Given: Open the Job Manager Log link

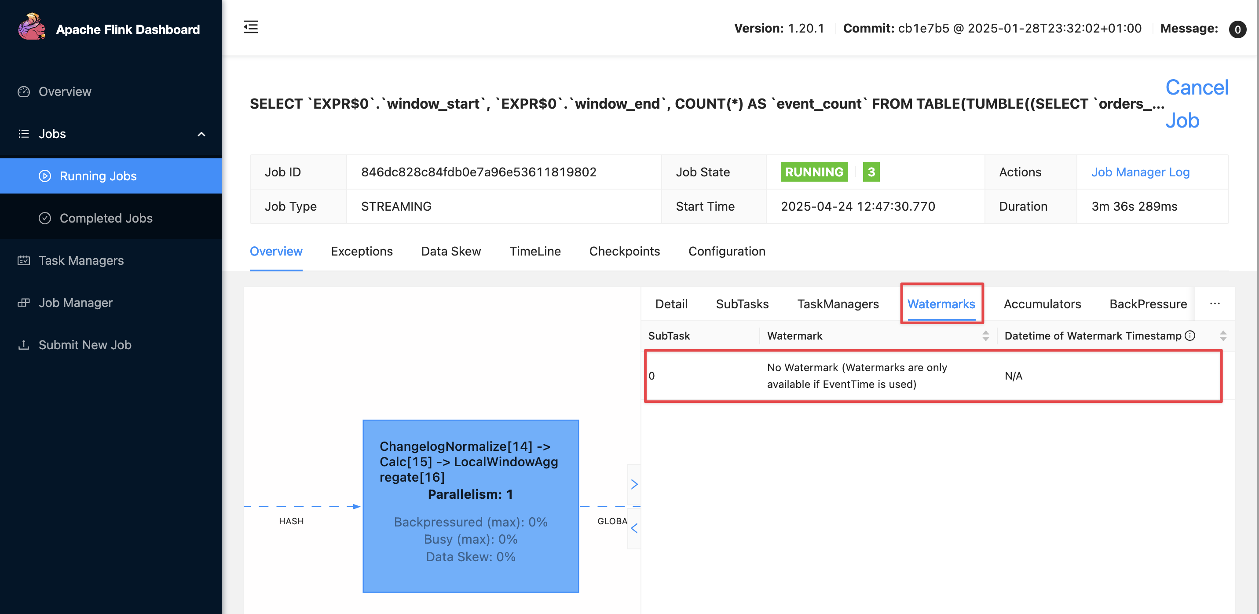Looking at the screenshot, I should tap(1140, 172).
